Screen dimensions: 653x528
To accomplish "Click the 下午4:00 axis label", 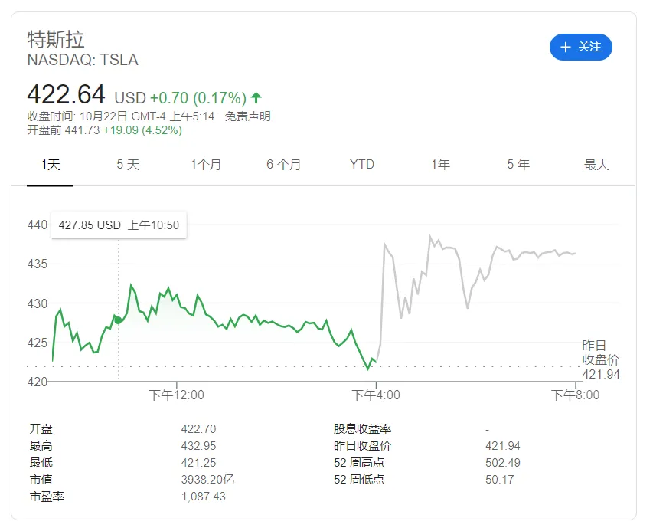I will pyautogui.click(x=376, y=395).
